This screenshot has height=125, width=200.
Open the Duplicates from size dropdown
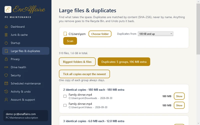155,34
